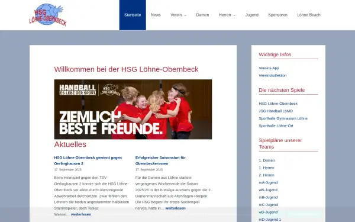Click the HSG Löhne-Obernbeck logo
The height and width of the screenshot is (222, 355).
tap(48, 15)
